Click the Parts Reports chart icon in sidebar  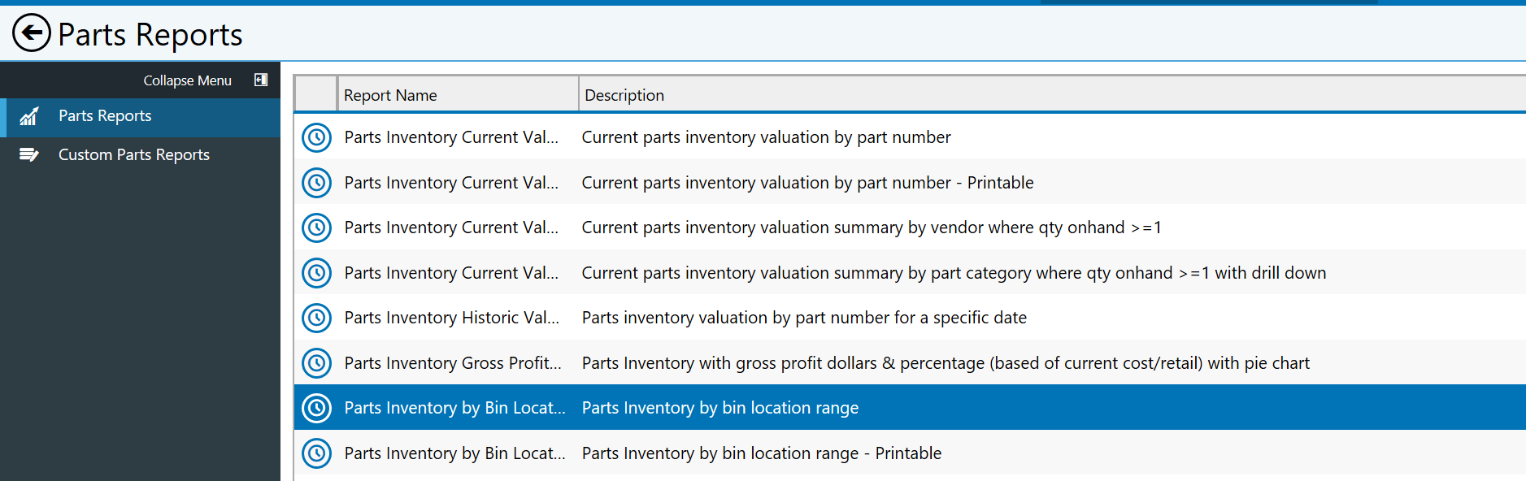tap(29, 116)
